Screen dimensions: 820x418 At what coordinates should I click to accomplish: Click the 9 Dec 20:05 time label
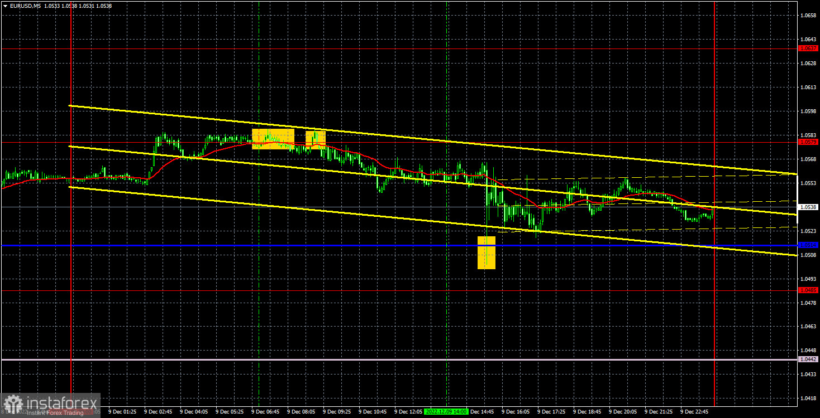[x=623, y=412]
